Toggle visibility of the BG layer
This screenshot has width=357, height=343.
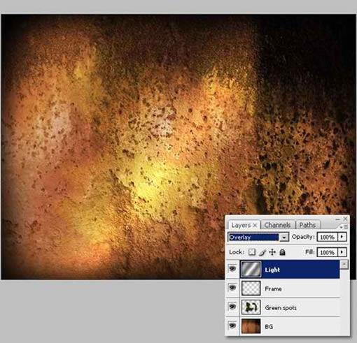(232, 326)
